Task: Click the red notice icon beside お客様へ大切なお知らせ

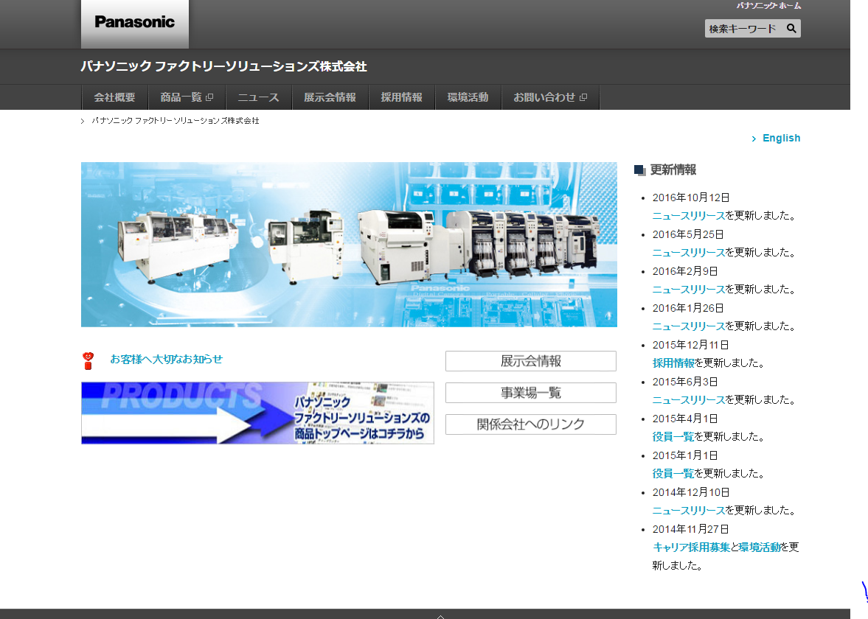Action: pos(89,360)
